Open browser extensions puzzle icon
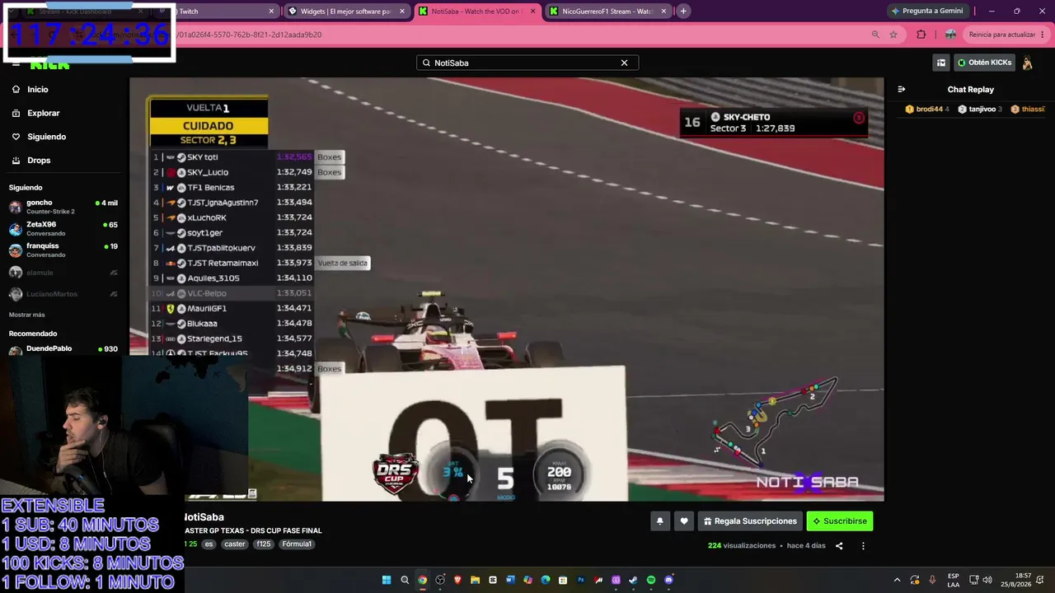 point(921,35)
